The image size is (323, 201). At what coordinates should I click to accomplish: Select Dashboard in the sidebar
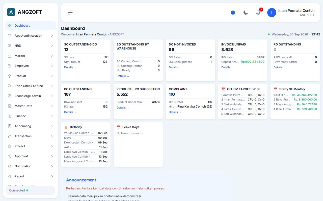pos(31,26)
